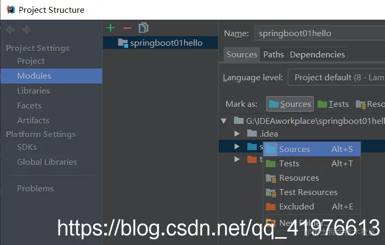Click the blue Sources folder icon in the menu
Viewport: 385px width, 245px height.
271,149
